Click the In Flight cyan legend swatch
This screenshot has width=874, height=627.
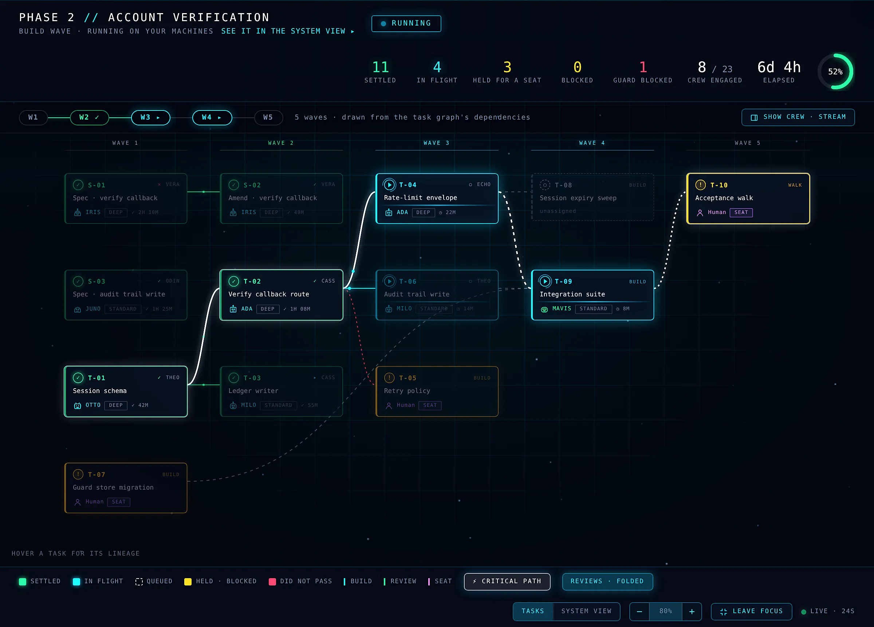(76, 581)
